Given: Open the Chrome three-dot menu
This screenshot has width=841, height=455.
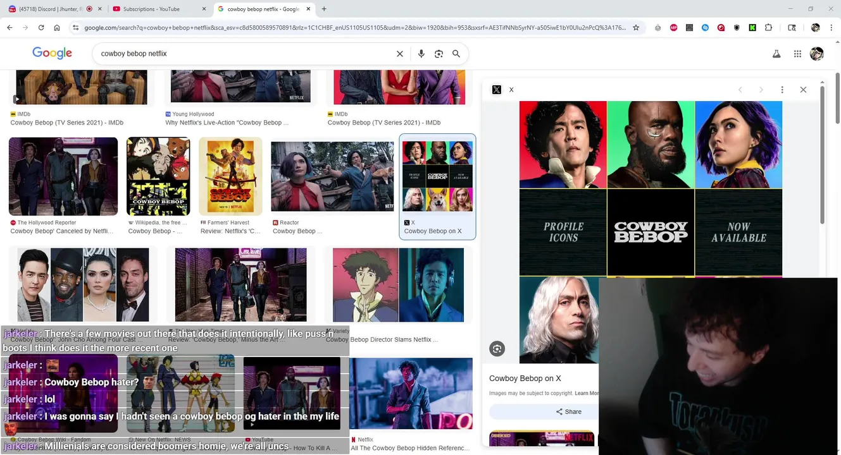Looking at the screenshot, I should pos(830,28).
